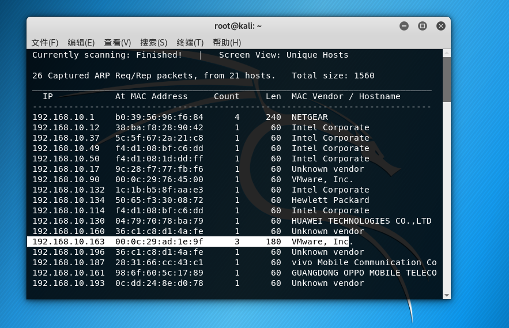The image size is (509, 328).
Task: Click IP address 192.168.10.90
Action: [66, 180]
